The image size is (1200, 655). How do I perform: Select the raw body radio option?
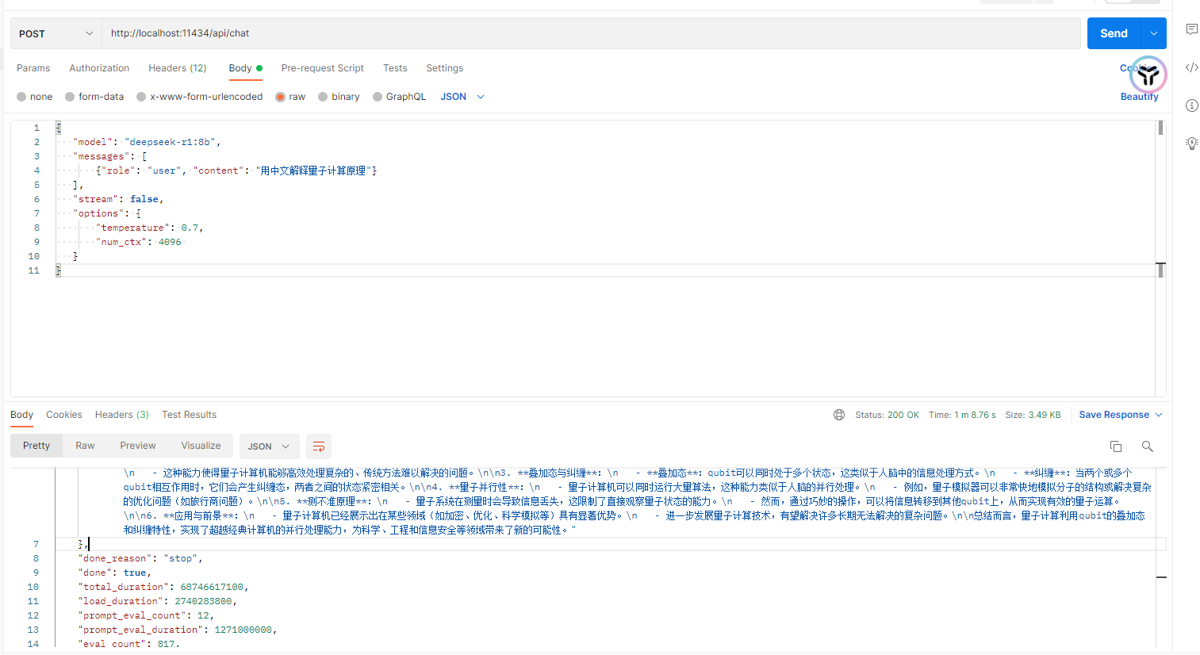[x=281, y=97]
